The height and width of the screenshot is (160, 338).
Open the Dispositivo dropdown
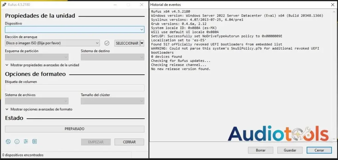tap(75, 29)
